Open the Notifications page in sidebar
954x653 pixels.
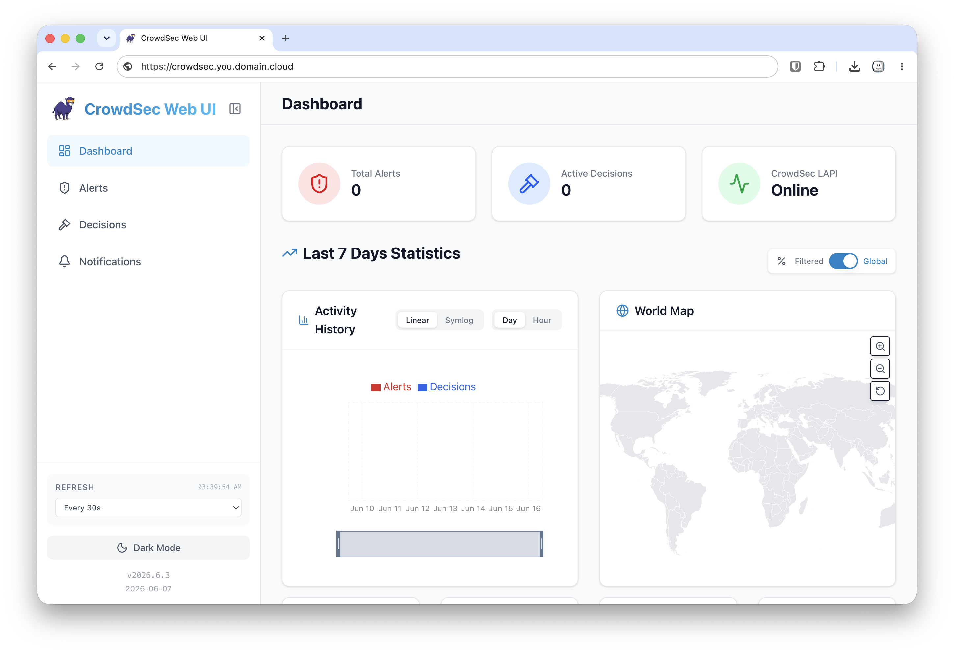148,261
